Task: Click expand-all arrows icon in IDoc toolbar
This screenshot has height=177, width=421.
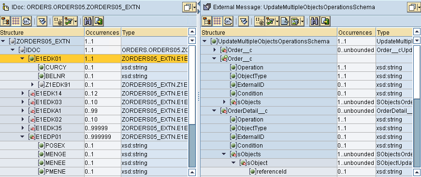Action: coord(42,21)
